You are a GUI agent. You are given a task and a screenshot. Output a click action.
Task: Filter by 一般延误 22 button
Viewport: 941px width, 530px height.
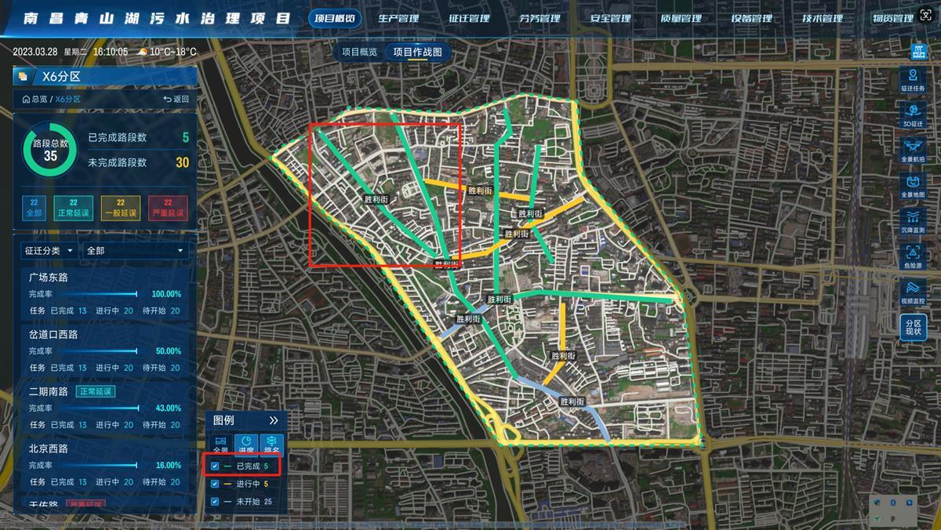[x=121, y=208]
